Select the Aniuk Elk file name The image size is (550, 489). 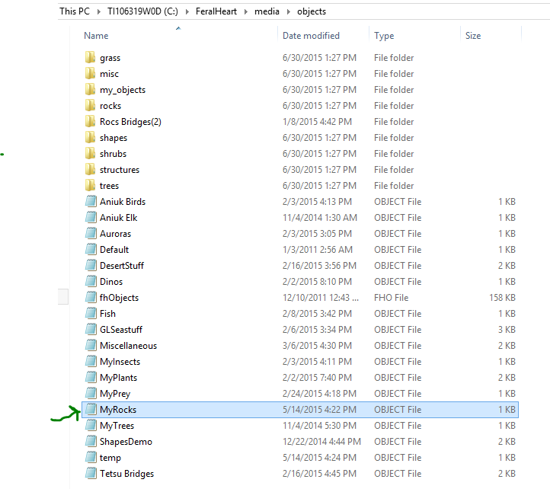[x=119, y=218]
